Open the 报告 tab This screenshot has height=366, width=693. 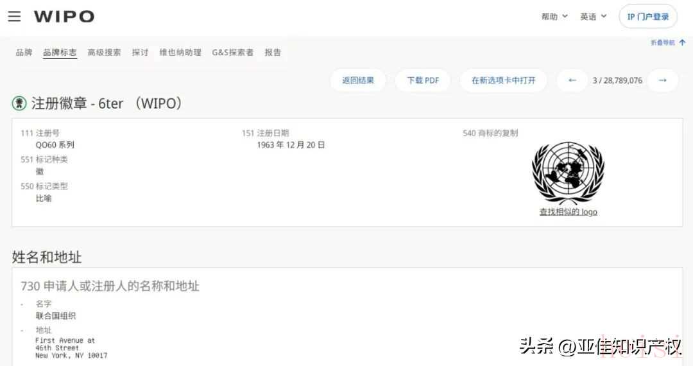[x=273, y=52]
